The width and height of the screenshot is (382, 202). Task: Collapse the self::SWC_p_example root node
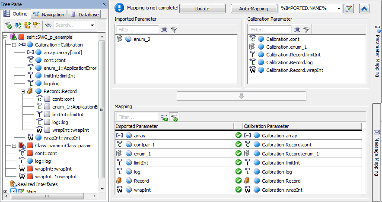point(5,37)
